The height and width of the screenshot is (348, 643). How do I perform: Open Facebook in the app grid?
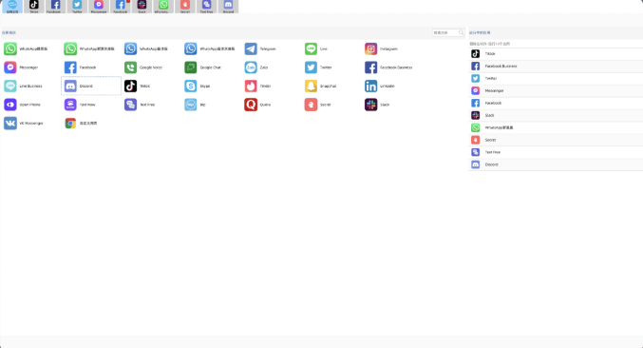pyautogui.click(x=80, y=68)
